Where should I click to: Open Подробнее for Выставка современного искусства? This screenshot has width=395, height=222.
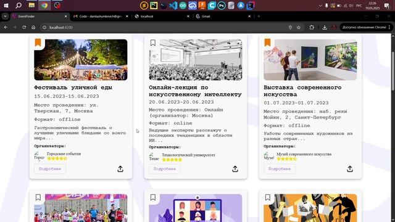(x=280, y=168)
